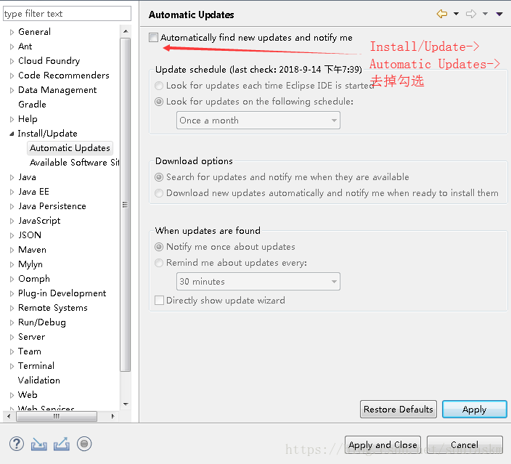Image resolution: width=511 pixels, height=464 pixels.
Task: Select the JavaScript category
Action: pos(39,221)
